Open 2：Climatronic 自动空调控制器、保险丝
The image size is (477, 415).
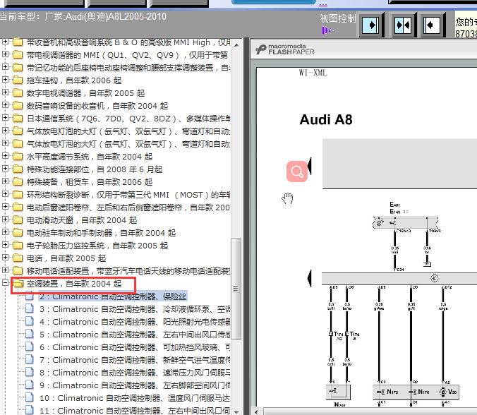(x=113, y=296)
